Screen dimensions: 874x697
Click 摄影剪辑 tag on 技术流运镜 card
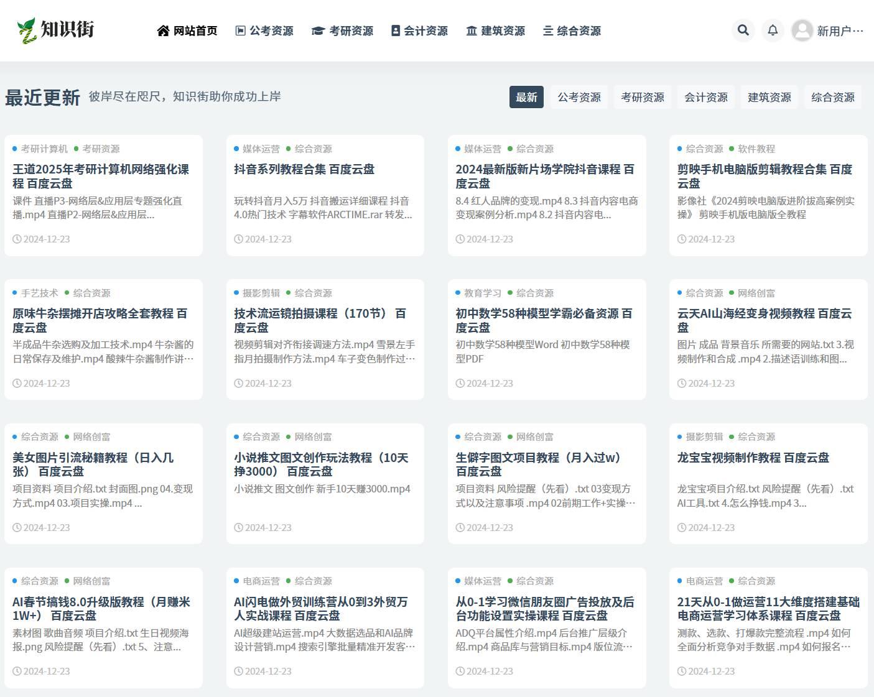point(261,293)
